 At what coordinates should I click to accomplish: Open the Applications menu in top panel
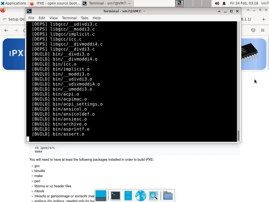pyautogui.click(x=14, y=3)
